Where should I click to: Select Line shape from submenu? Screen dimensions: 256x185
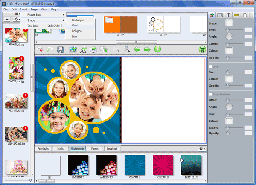[80, 36]
